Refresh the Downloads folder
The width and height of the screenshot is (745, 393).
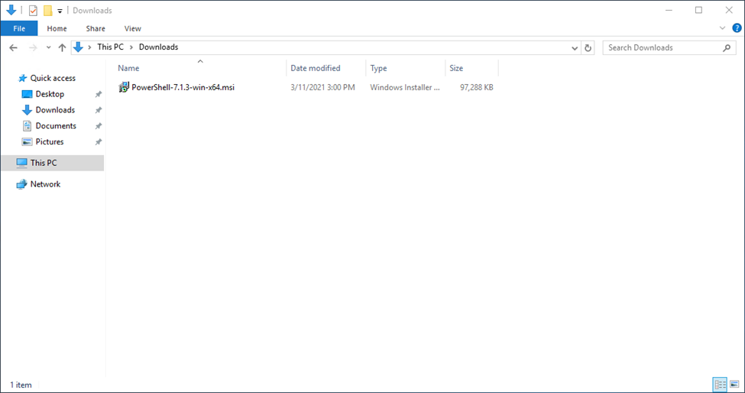tap(588, 47)
